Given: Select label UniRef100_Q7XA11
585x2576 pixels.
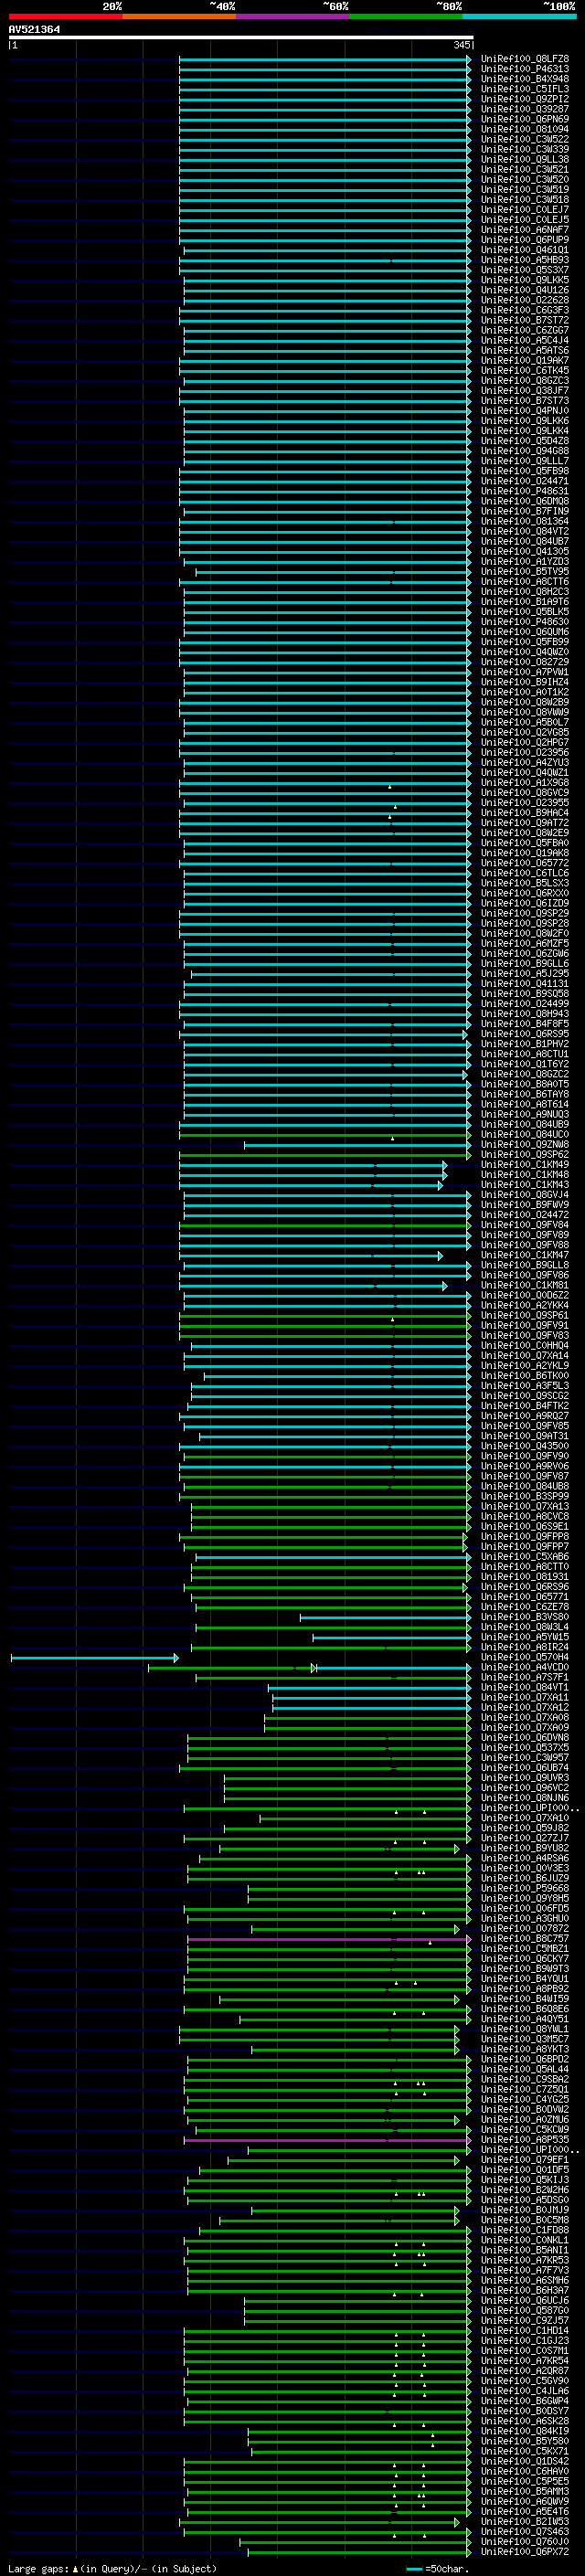Looking at the screenshot, I should point(525,1697).
